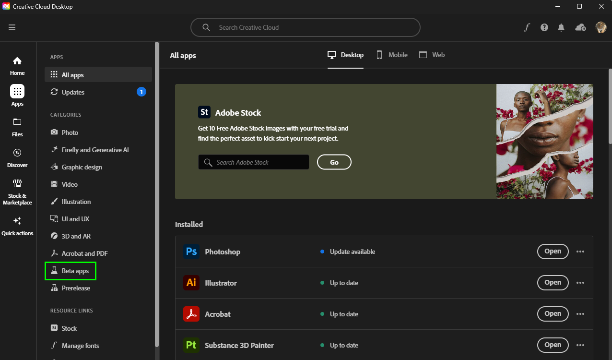
Task: Open Files in the left sidebar
Action: pyautogui.click(x=17, y=127)
